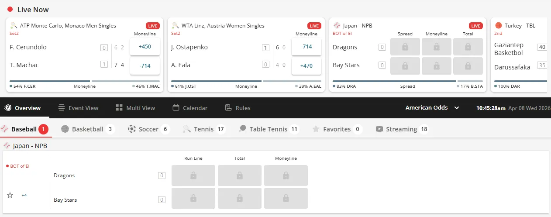Expand the +4 more markets link

click(24, 195)
